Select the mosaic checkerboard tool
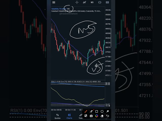162x121 pixels. 86,116
